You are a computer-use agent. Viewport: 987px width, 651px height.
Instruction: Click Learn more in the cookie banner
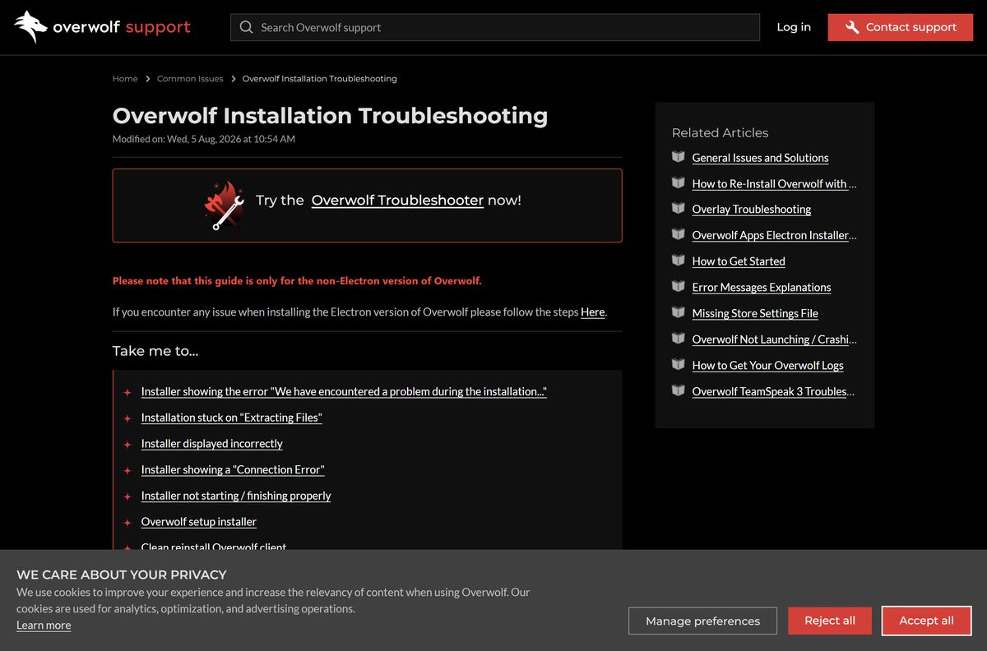tap(44, 626)
